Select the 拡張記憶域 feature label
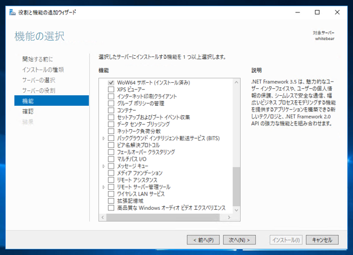Screen dimensions: 353x255 [x=130, y=201]
